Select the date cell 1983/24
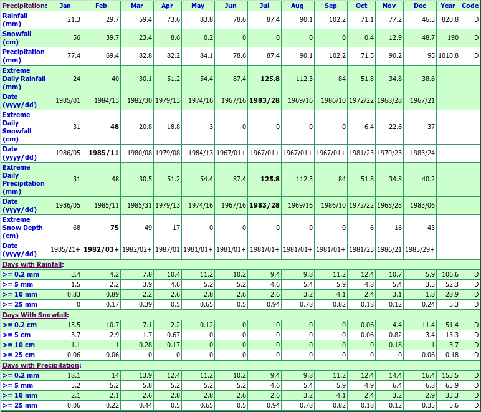The height and width of the screenshot is (412, 481). pyautogui.click(x=422, y=153)
